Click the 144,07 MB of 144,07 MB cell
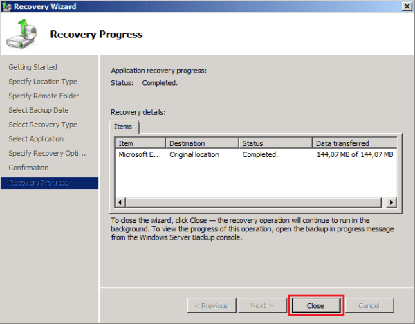 355,154
